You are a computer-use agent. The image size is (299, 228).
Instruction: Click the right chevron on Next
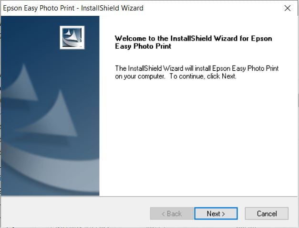223,214
